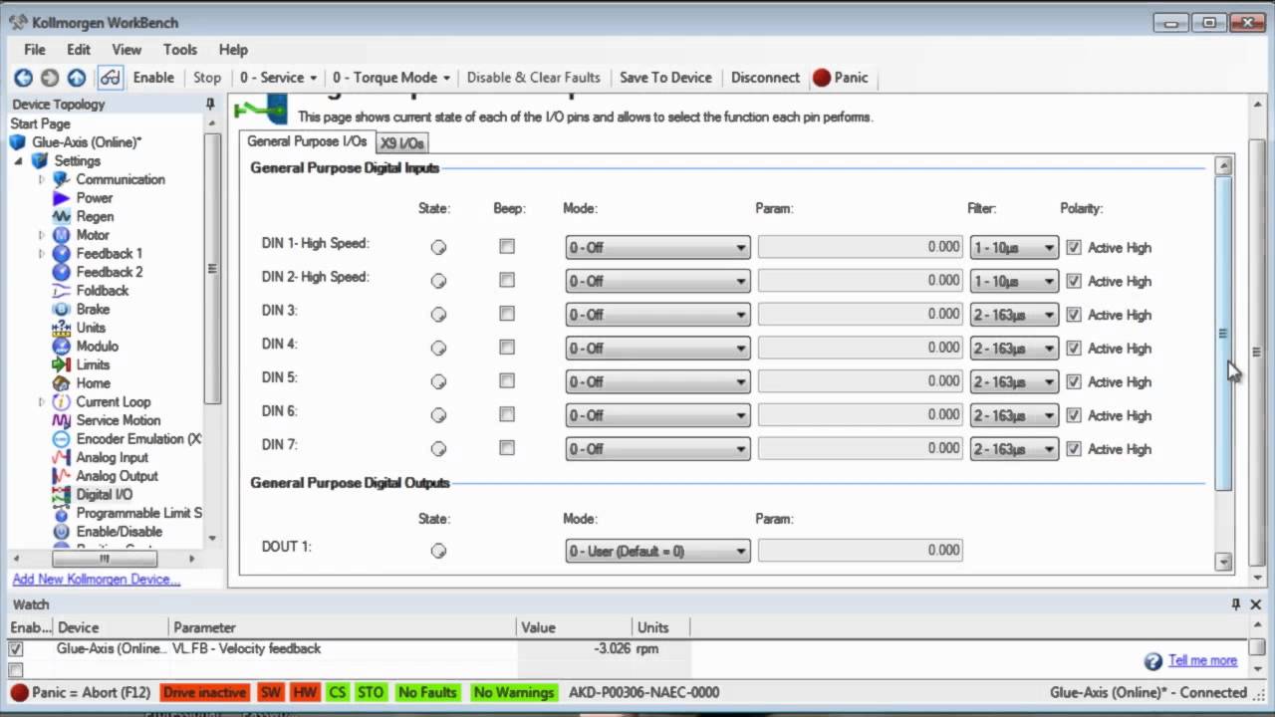Click the DIN 1 Param input field
Image resolution: width=1275 pixels, height=717 pixels.
pyautogui.click(x=860, y=247)
